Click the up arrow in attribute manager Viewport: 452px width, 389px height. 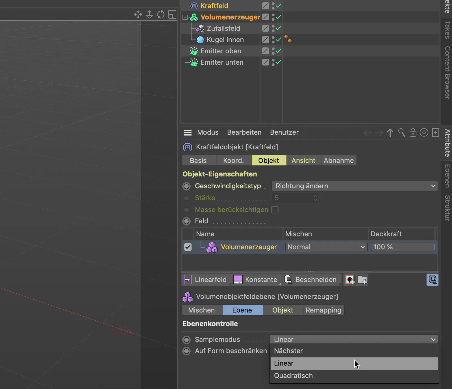tap(390, 132)
